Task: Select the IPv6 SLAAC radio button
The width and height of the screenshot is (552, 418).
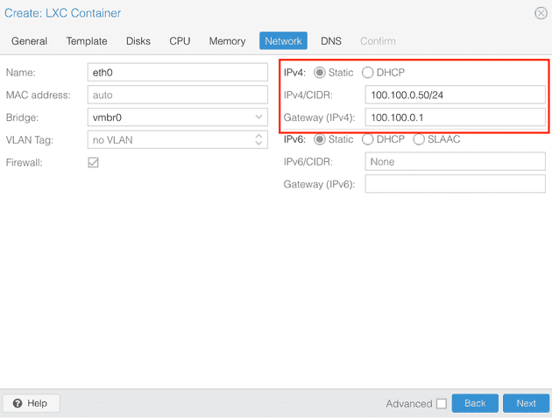Action: [x=419, y=139]
